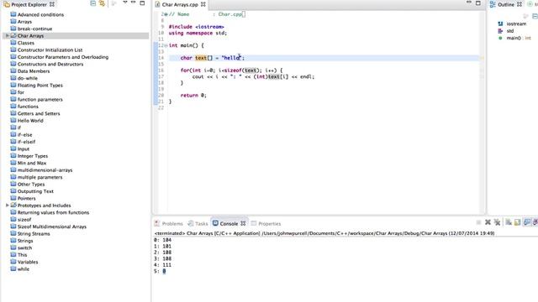Maximize the Project Explorer view
The height and width of the screenshot is (302, 538).
(142, 3)
